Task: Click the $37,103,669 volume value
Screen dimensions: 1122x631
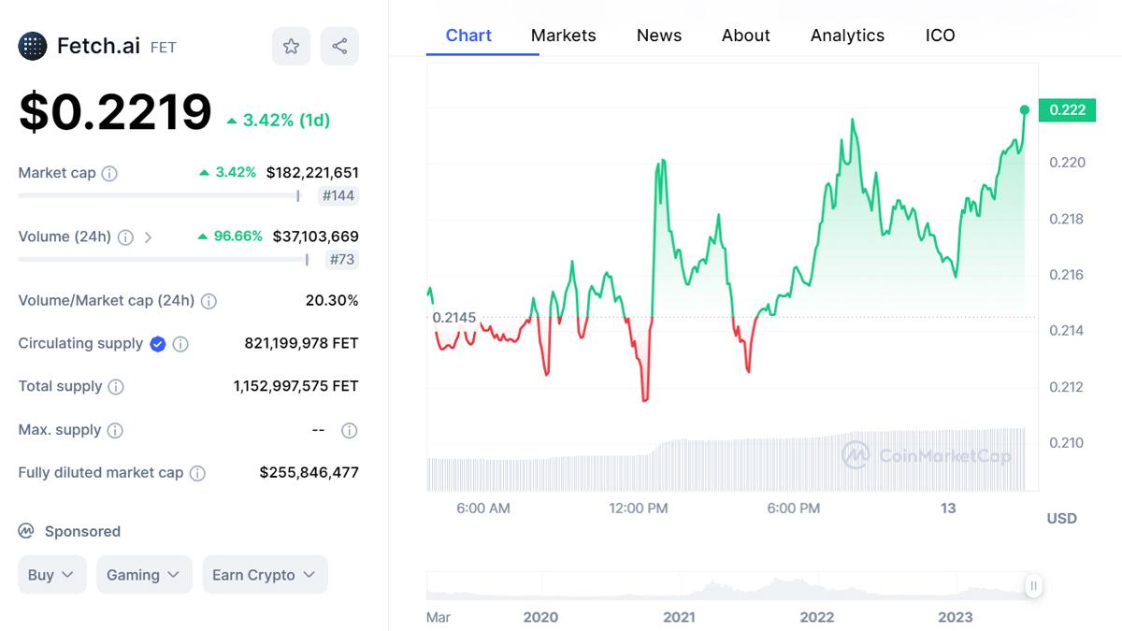Action: pos(315,237)
